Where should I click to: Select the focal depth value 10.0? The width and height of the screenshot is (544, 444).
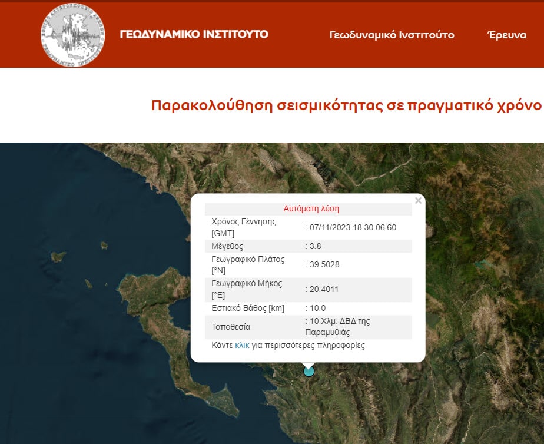tap(317, 308)
